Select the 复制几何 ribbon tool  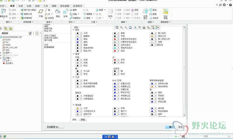pos(26,14)
